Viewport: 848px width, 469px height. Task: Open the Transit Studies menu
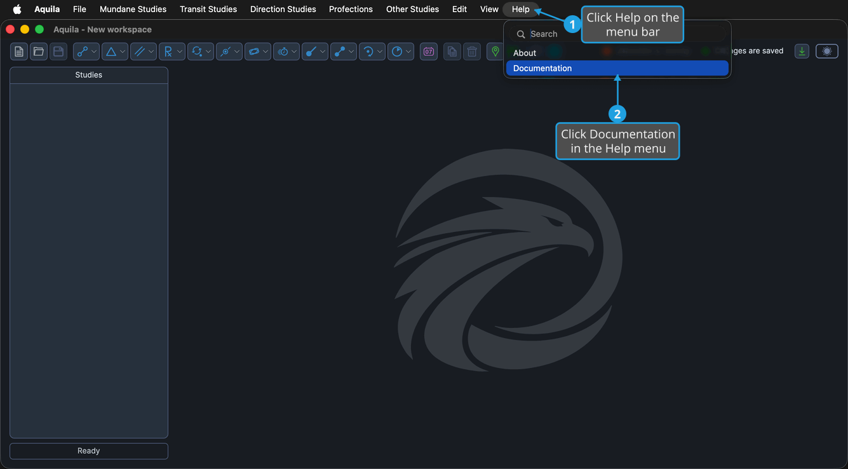tap(208, 10)
